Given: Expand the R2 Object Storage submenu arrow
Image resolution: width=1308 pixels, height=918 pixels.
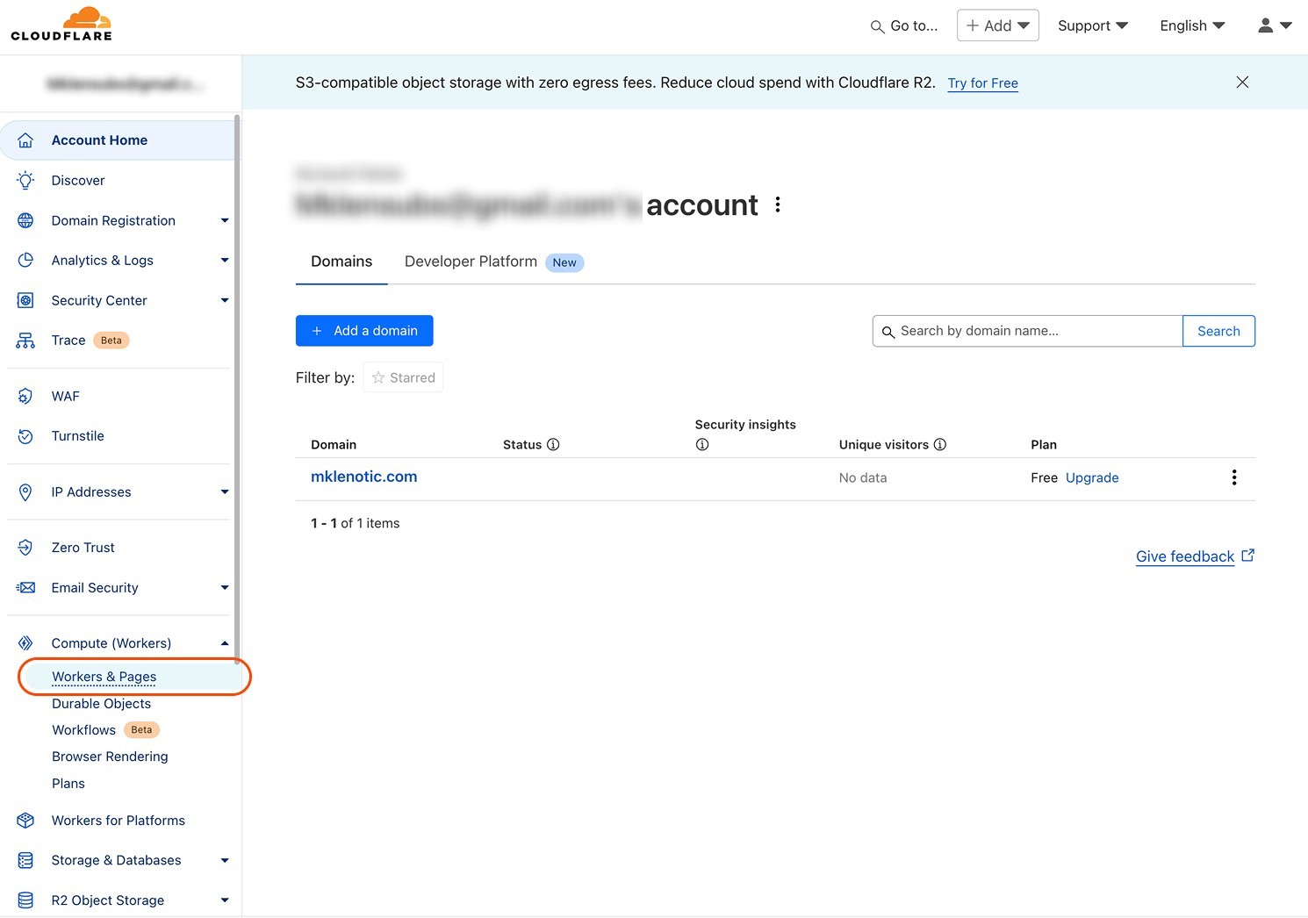Looking at the screenshot, I should (x=225, y=900).
